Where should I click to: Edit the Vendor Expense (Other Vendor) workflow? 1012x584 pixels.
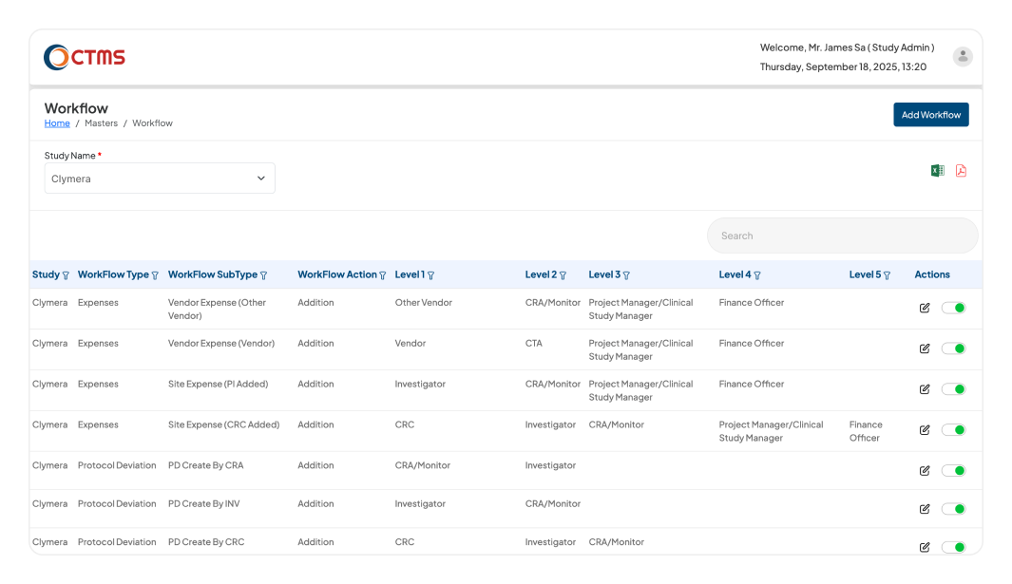point(924,308)
